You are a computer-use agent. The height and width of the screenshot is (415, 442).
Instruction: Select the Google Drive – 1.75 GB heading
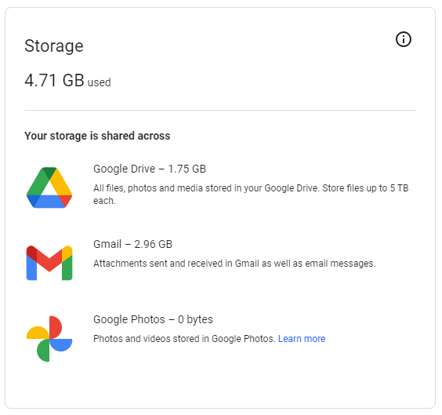tap(150, 169)
